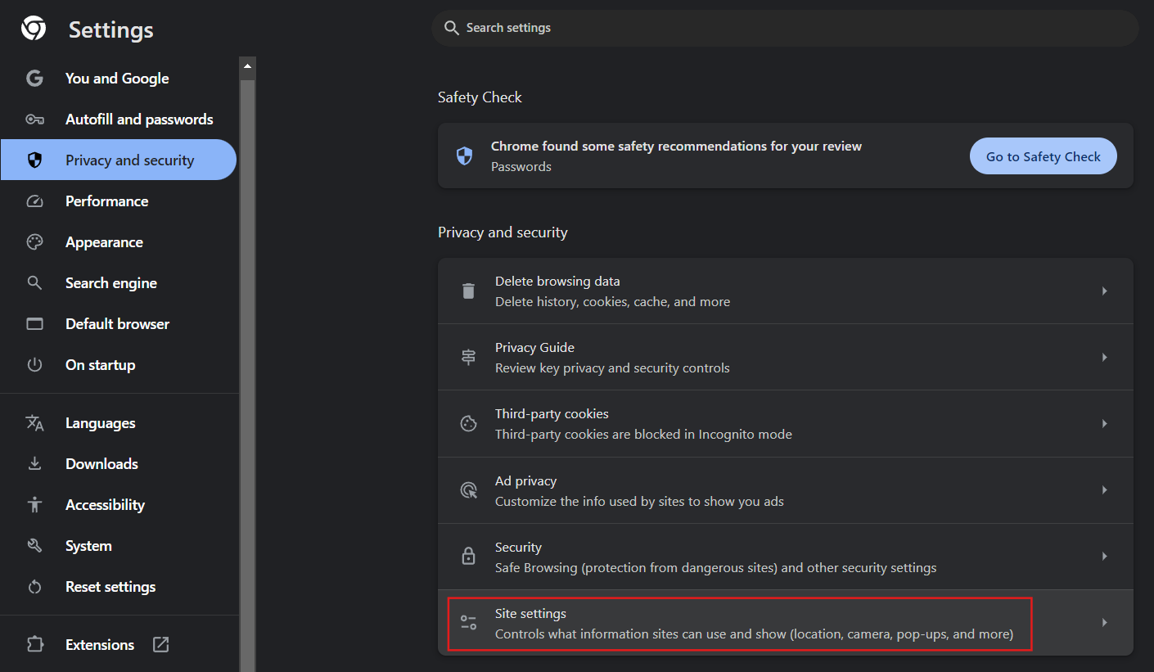Click the external-link icon next to Extensions
The width and height of the screenshot is (1154, 672).
pos(161,644)
